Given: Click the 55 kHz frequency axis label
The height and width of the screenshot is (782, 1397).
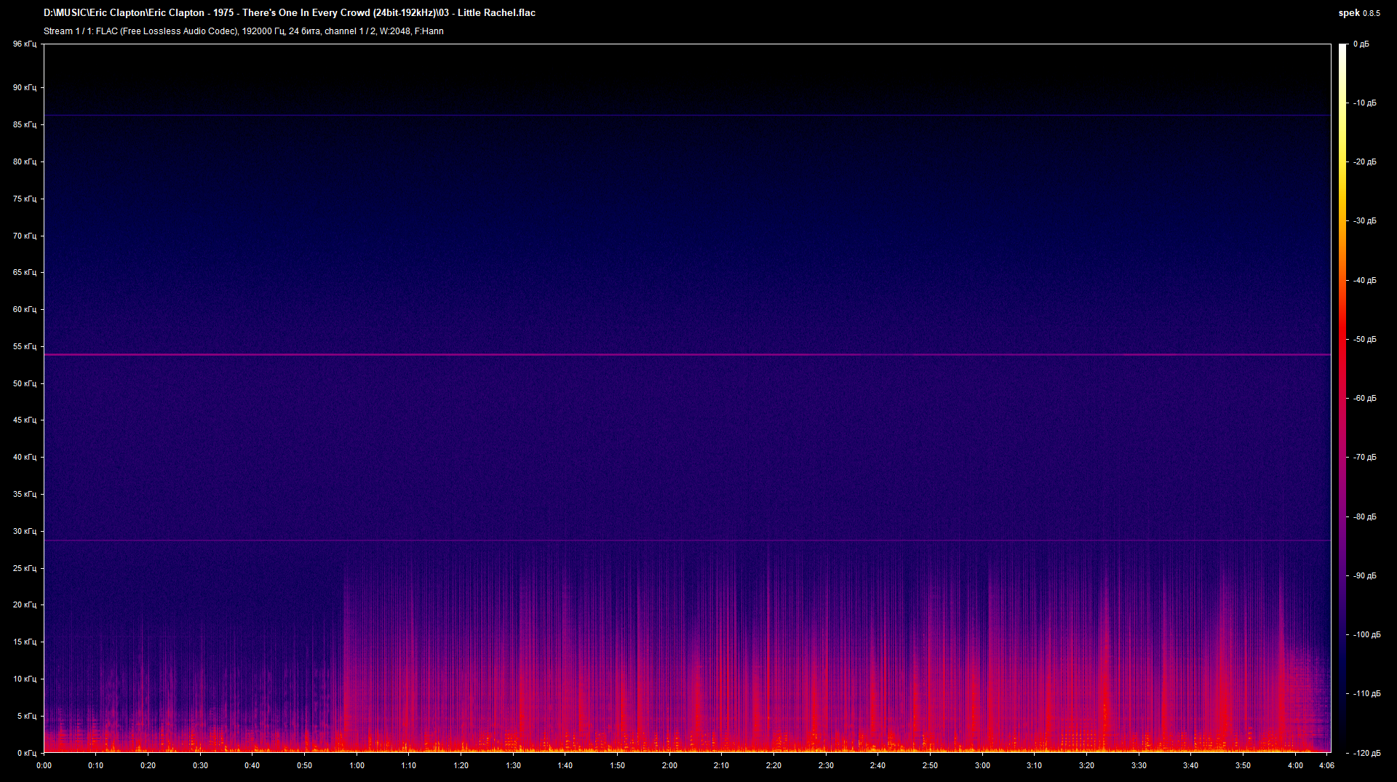Looking at the screenshot, I should coord(24,346).
